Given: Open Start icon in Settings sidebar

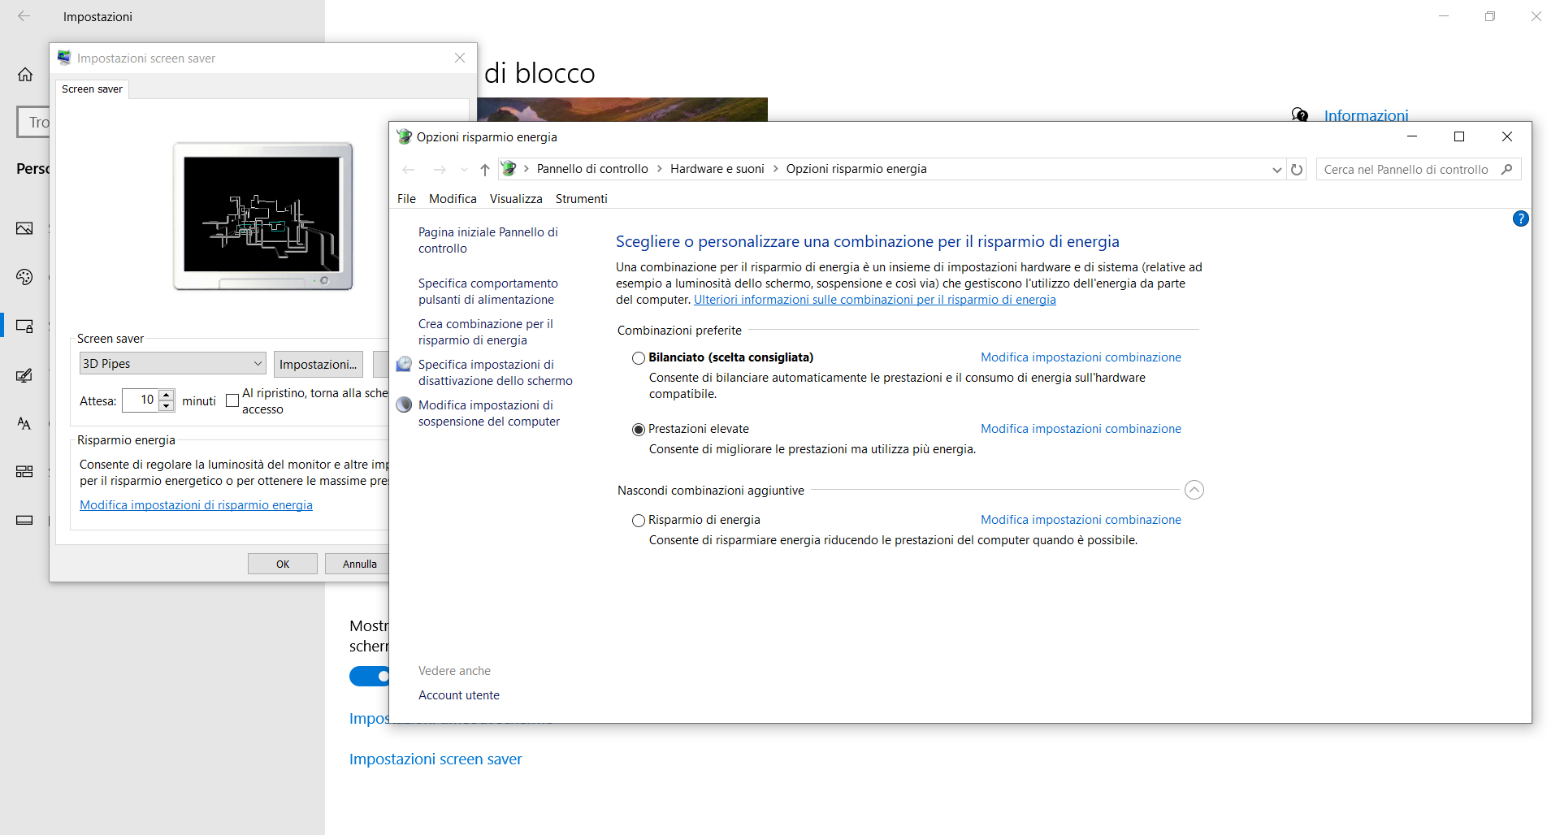Looking at the screenshot, I should [25, 472].
